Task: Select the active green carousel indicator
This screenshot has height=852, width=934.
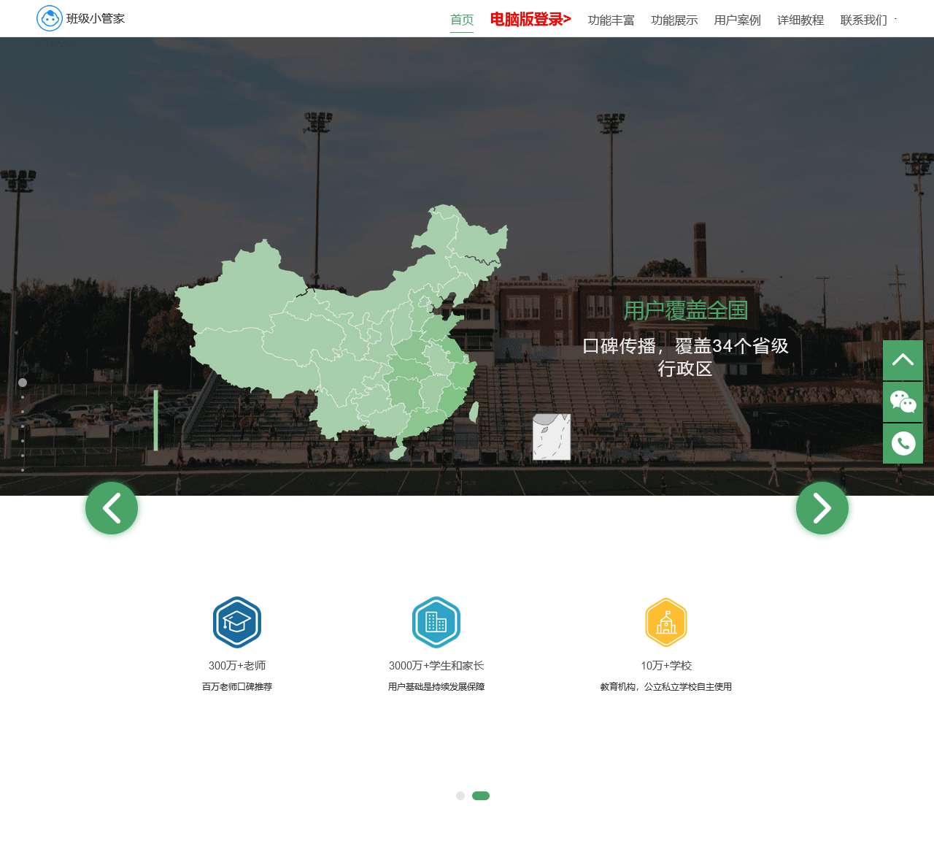Action: pyautogui.click(x=481, y=796)
